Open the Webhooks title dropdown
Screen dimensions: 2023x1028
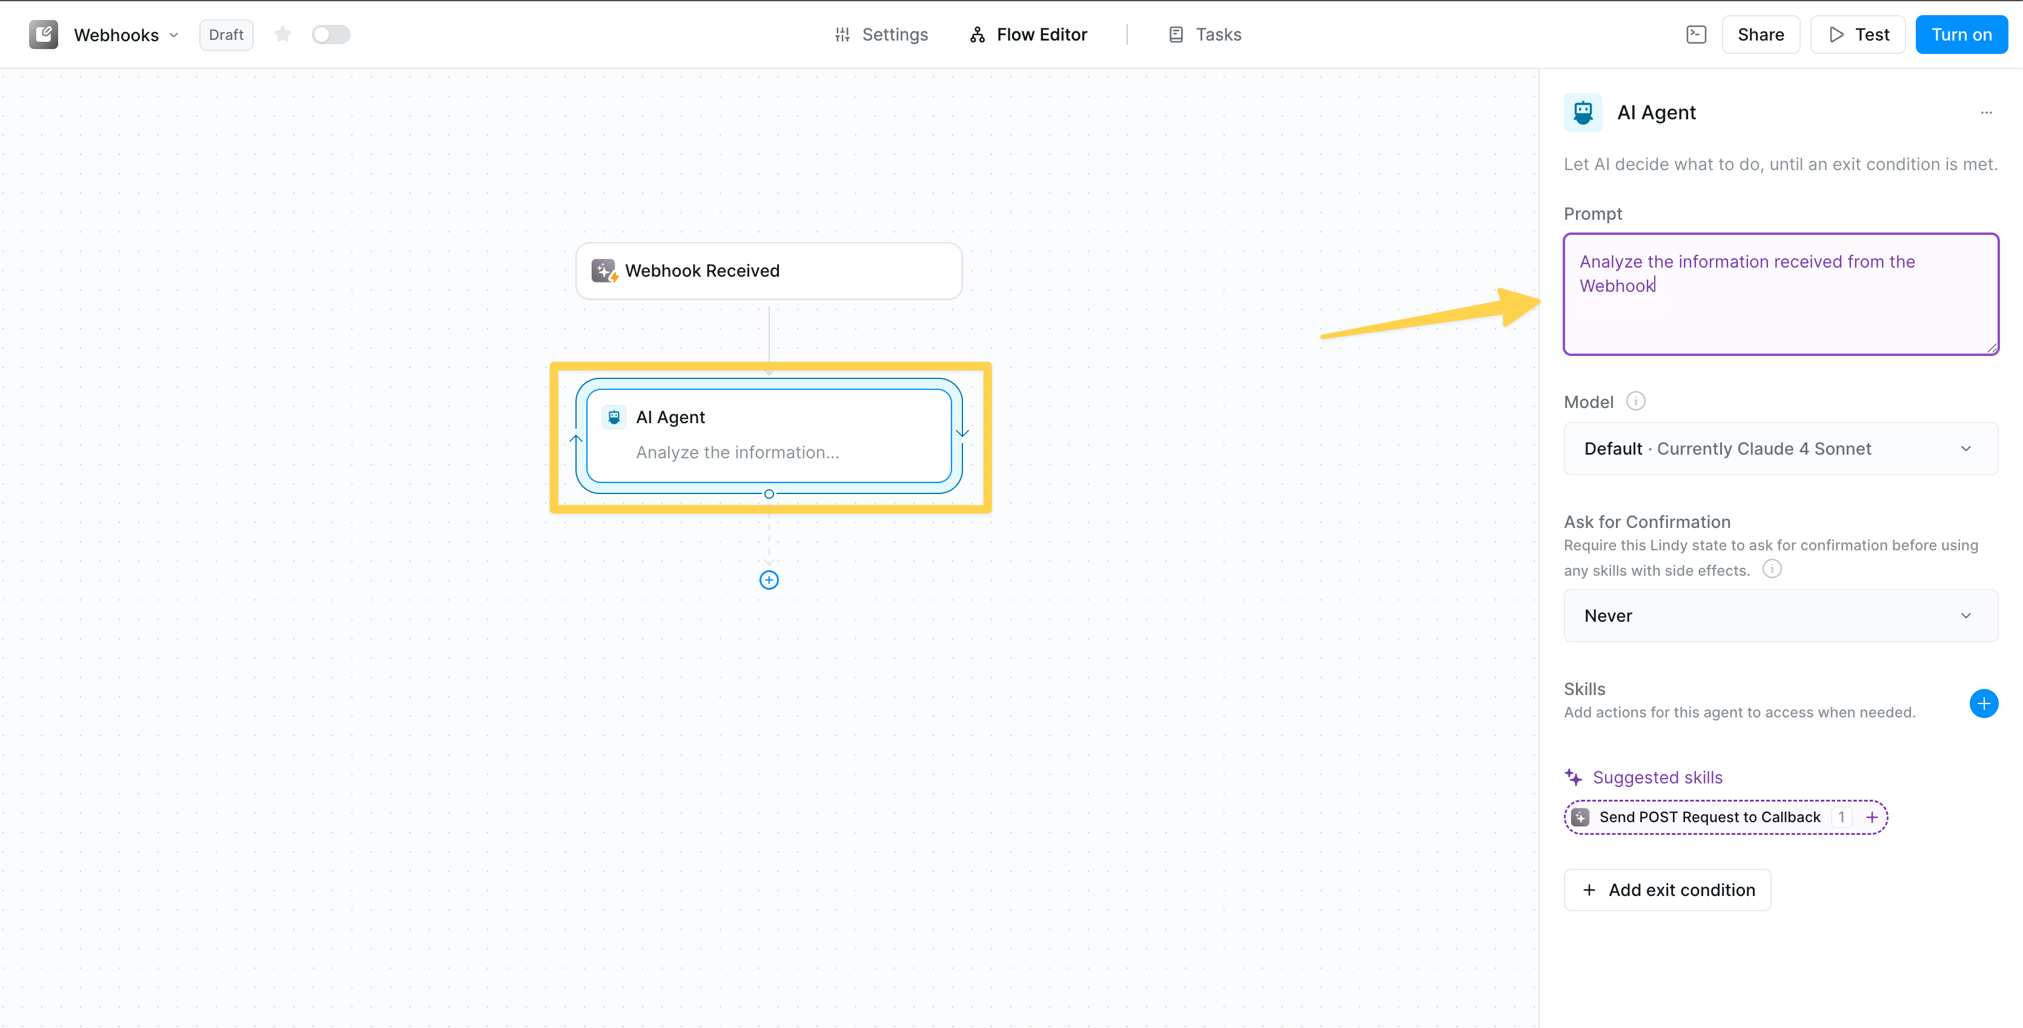click(x=174, y=35)
